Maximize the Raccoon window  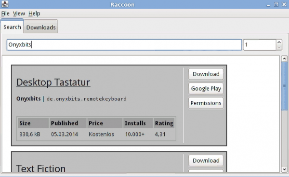[x=276, y=4]
